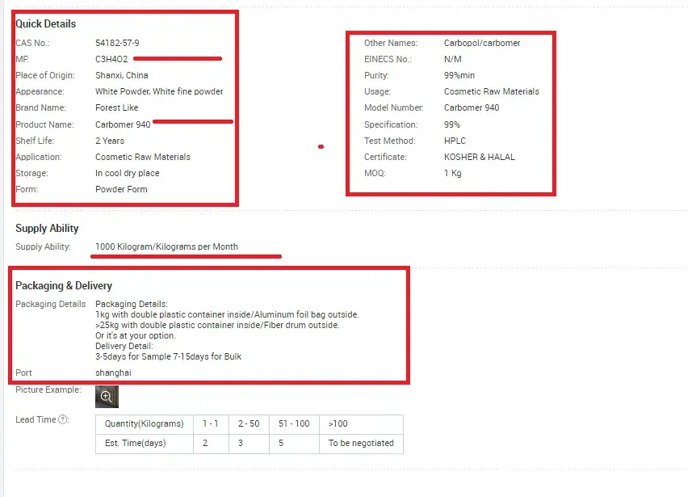The height and width of the screenshot is (497, 696).
Task: Click the Carbopol/carbomer other names value
Action: pyautogui.click(x=482, y=43)
